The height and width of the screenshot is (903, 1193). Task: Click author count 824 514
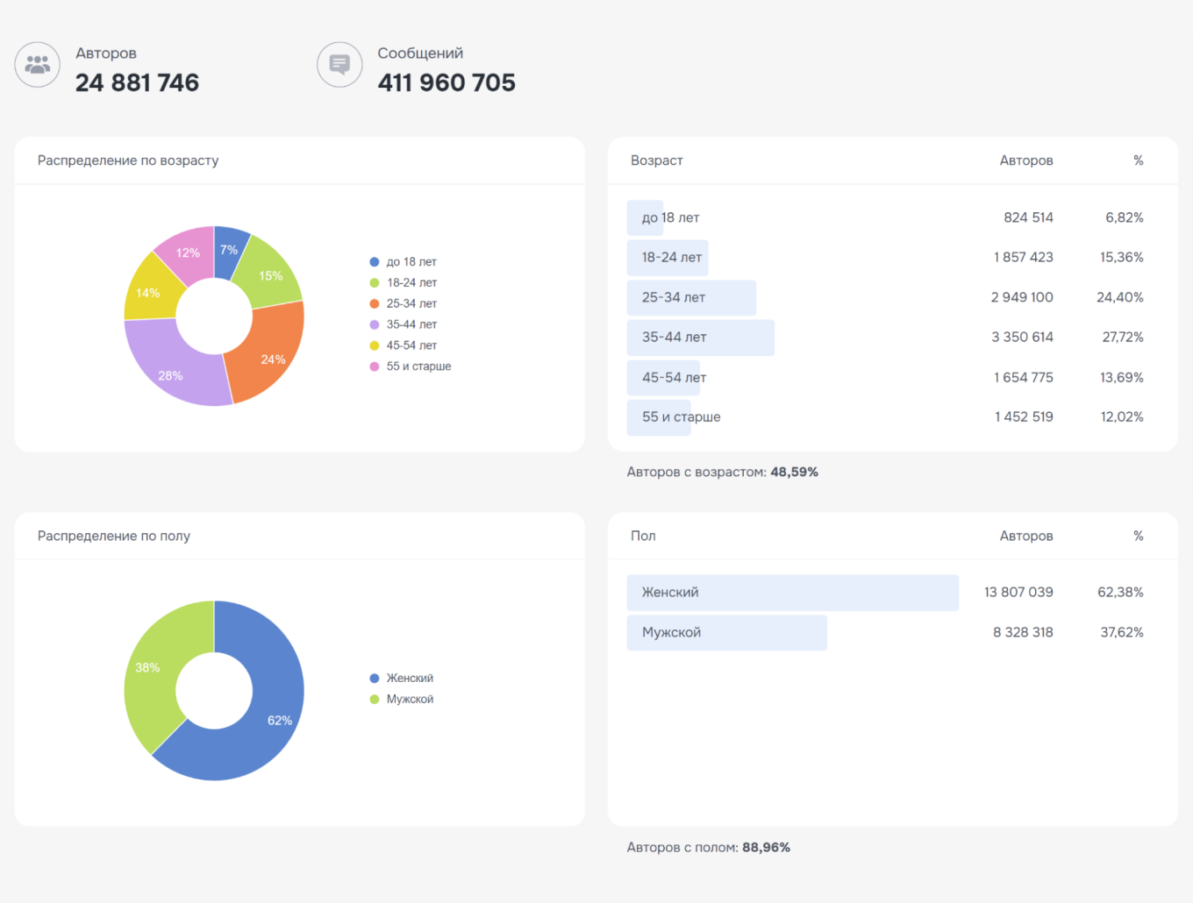1028,217
